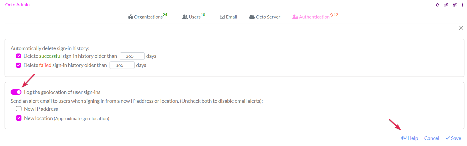
Task: Go to the Email tab
Action: (228, 17)
